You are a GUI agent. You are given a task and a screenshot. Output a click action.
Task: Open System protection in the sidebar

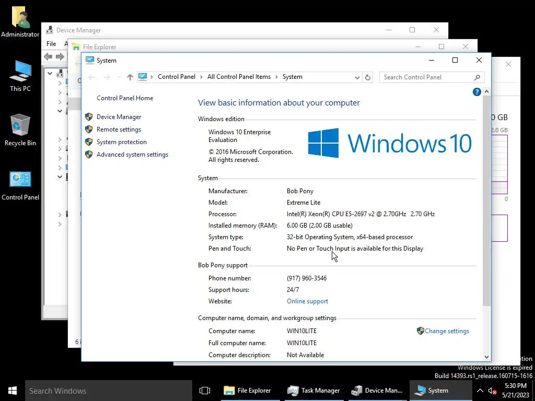tap(121, 142)
